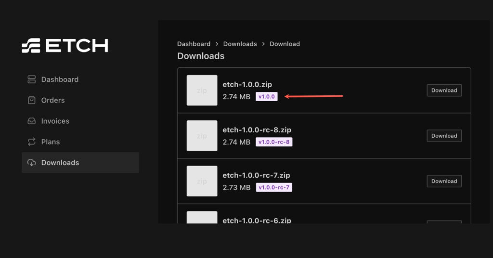
Task: Open the Orders sidebar menu item
Action: [53, 100]
